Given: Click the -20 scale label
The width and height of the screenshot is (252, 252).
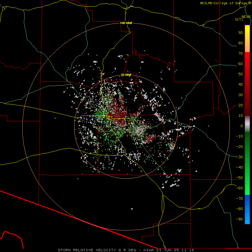Looking at the screenshot, I should tap(239, 146).
